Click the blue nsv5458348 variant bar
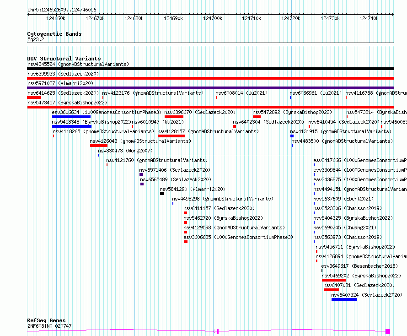Image resolution: width=407 pixels, height=336 pixels. pyautogui.click(x=72, y=126)
